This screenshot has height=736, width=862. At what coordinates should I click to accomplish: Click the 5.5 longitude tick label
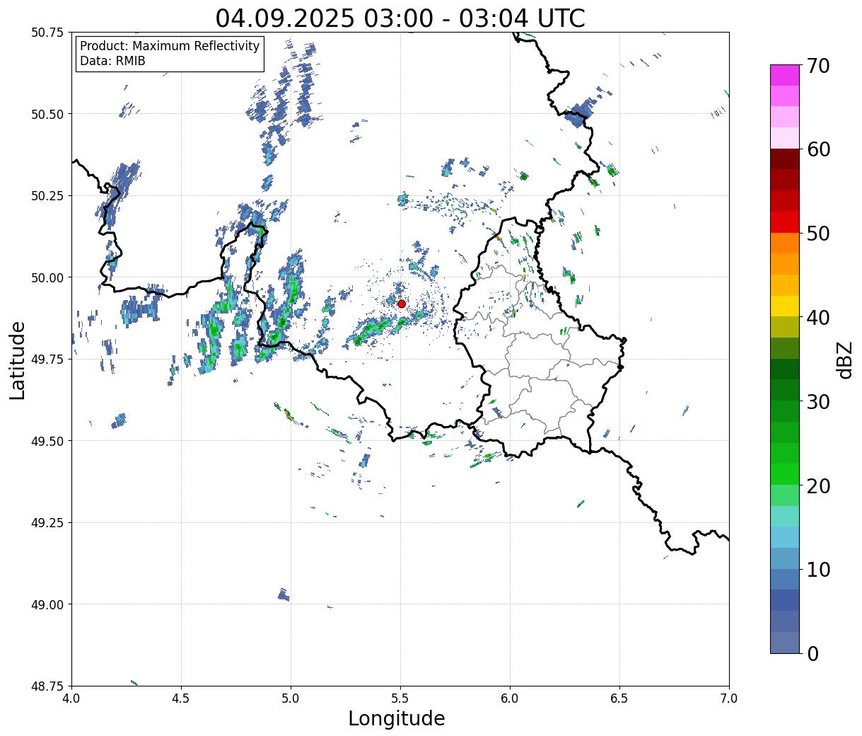click(x=400, y=698)
